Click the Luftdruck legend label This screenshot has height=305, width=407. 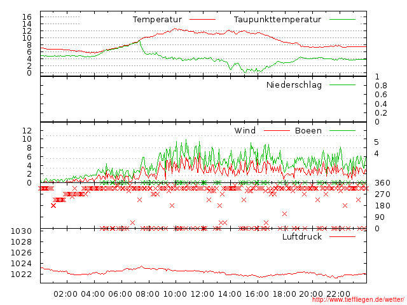pyautogui.click(x=302, y=236)
